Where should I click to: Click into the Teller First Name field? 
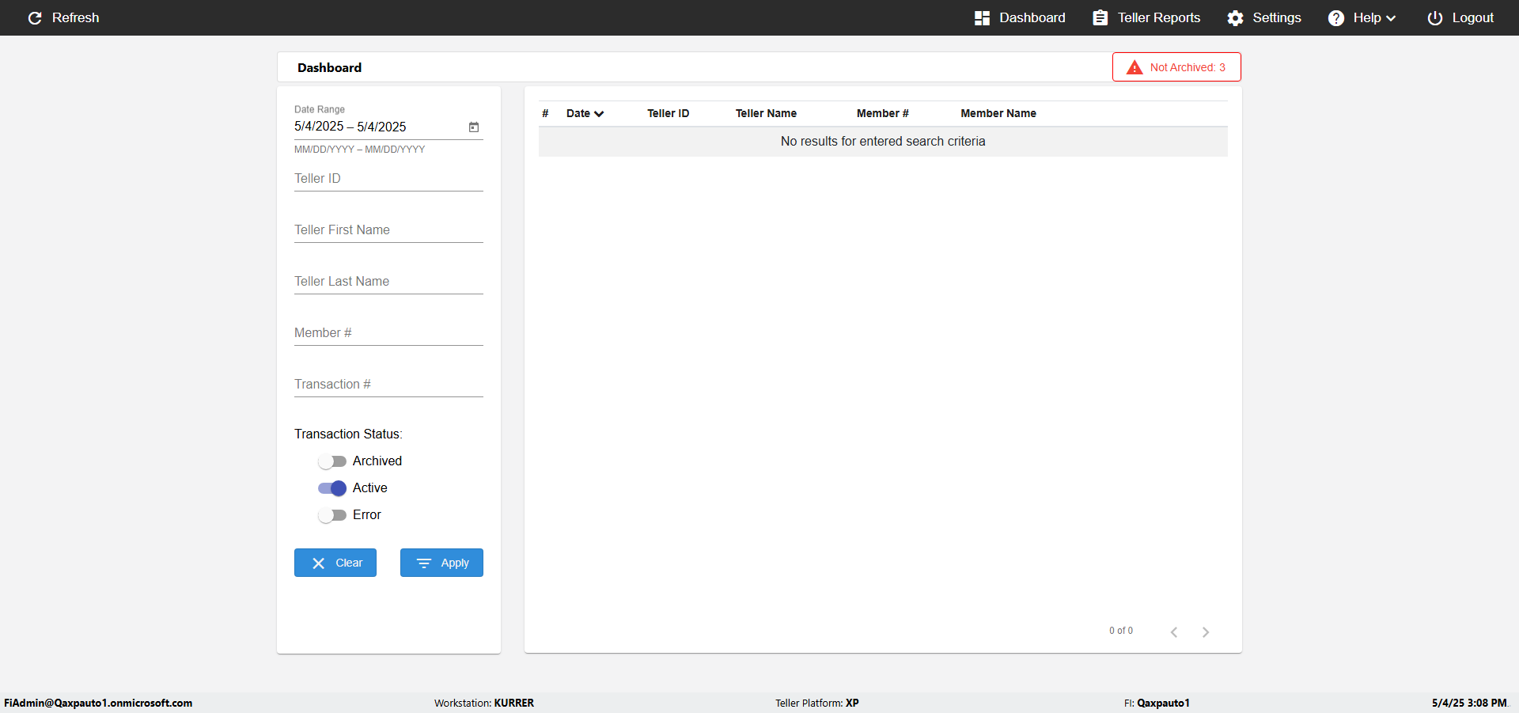pos(388,230)
